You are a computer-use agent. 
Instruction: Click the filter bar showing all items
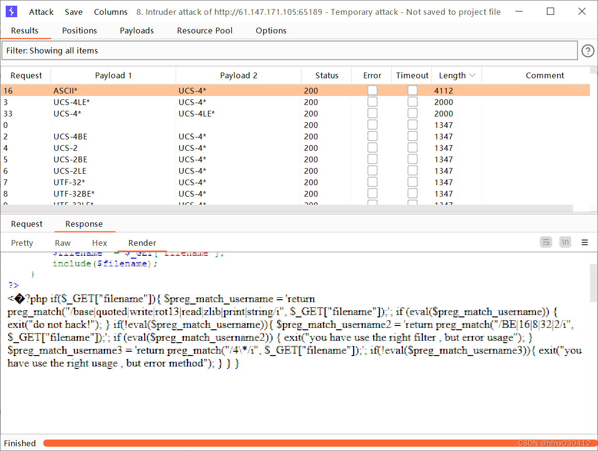click(x=289, y=51)
